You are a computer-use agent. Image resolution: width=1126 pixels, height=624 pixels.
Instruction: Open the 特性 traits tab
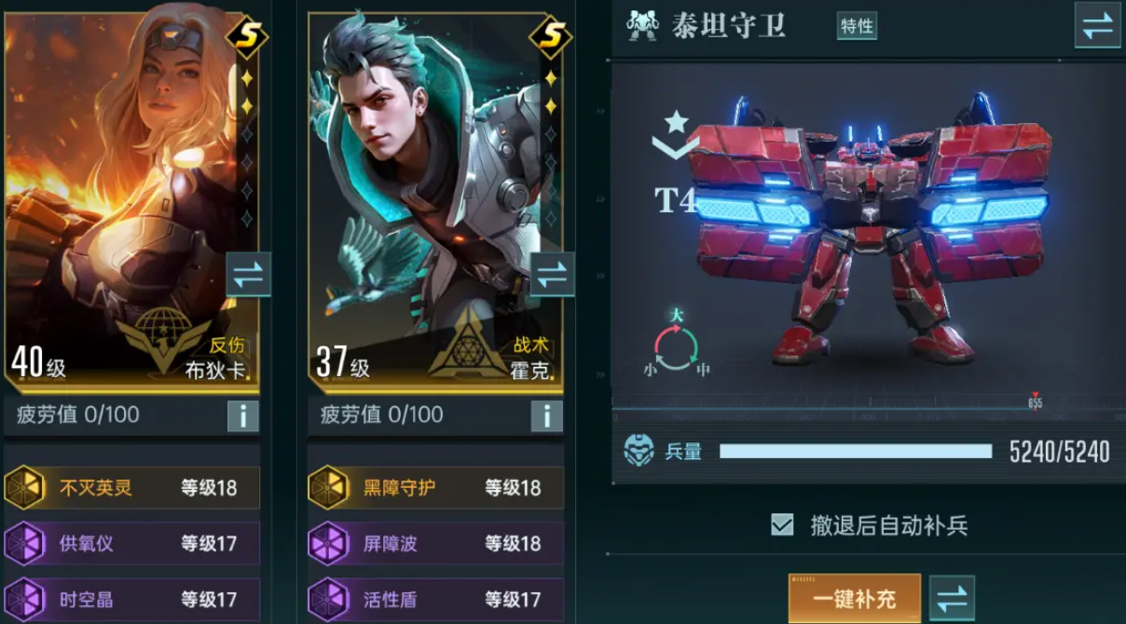[857, 26]
